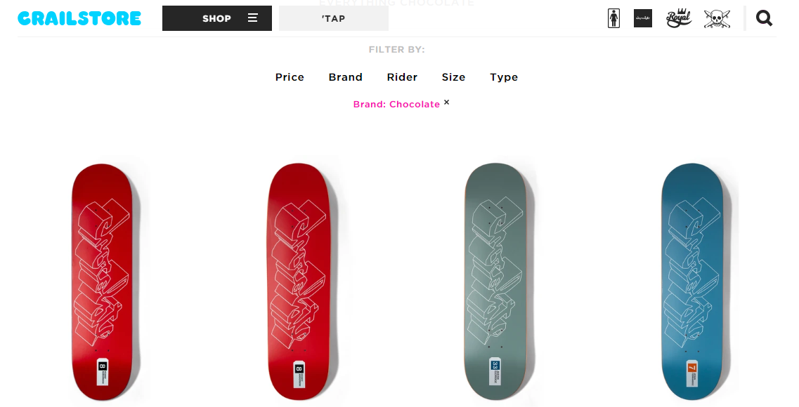Click the hamburger icon in the Shop button
This screenshot has width=799, height=407.
click(x=253, y=18)
